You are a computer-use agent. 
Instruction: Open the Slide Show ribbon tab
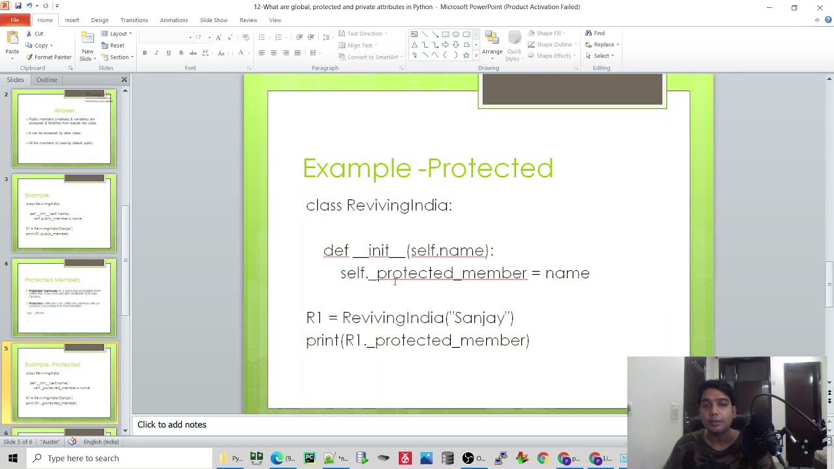[x=214, y=20]
